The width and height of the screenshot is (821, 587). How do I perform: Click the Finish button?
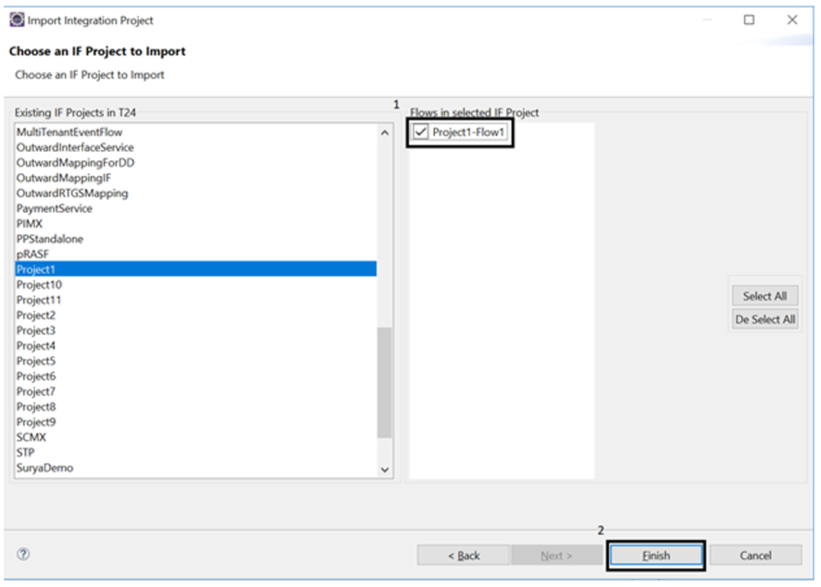[655, 556]
